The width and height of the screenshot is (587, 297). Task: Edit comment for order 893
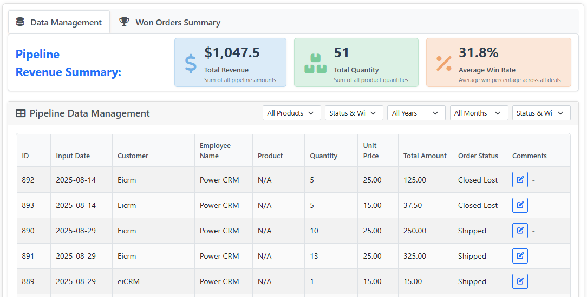[x=520, y=205]
